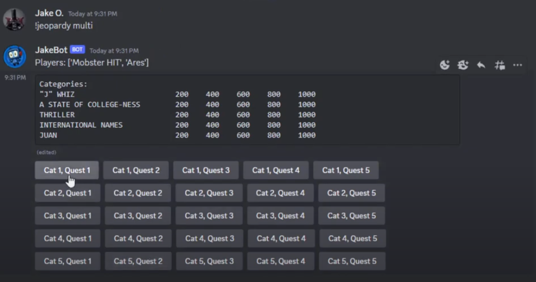Viewport: 536px width, 282px height.
Task: Click the Create Thread hashtag icon
Action: coord(499,65)
